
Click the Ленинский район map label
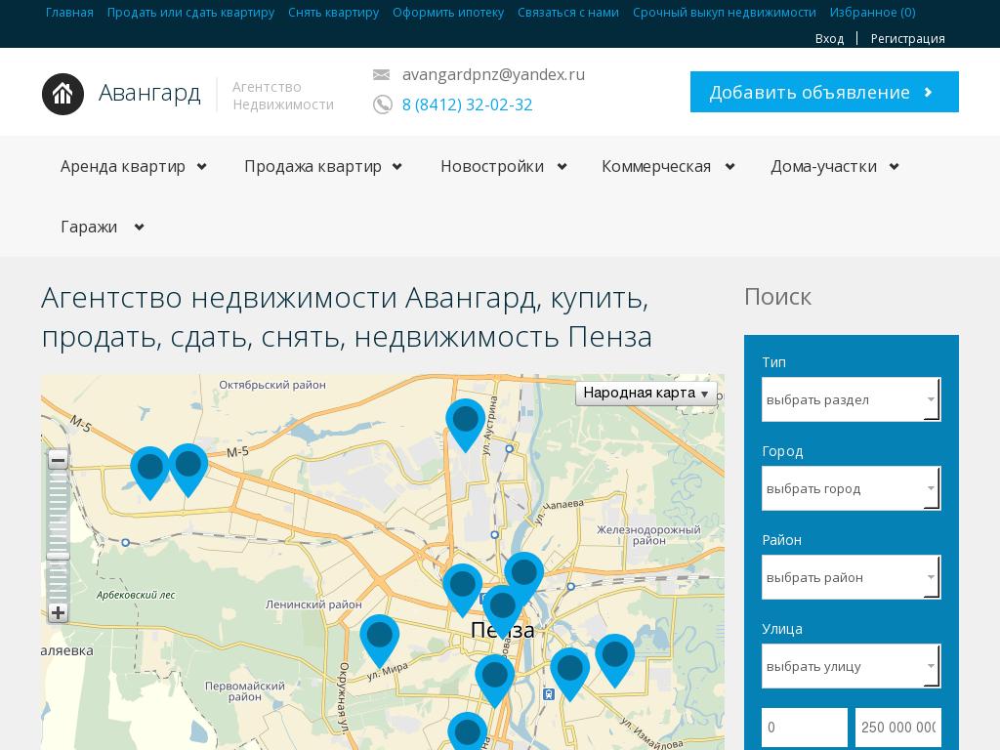click(313, 604)
